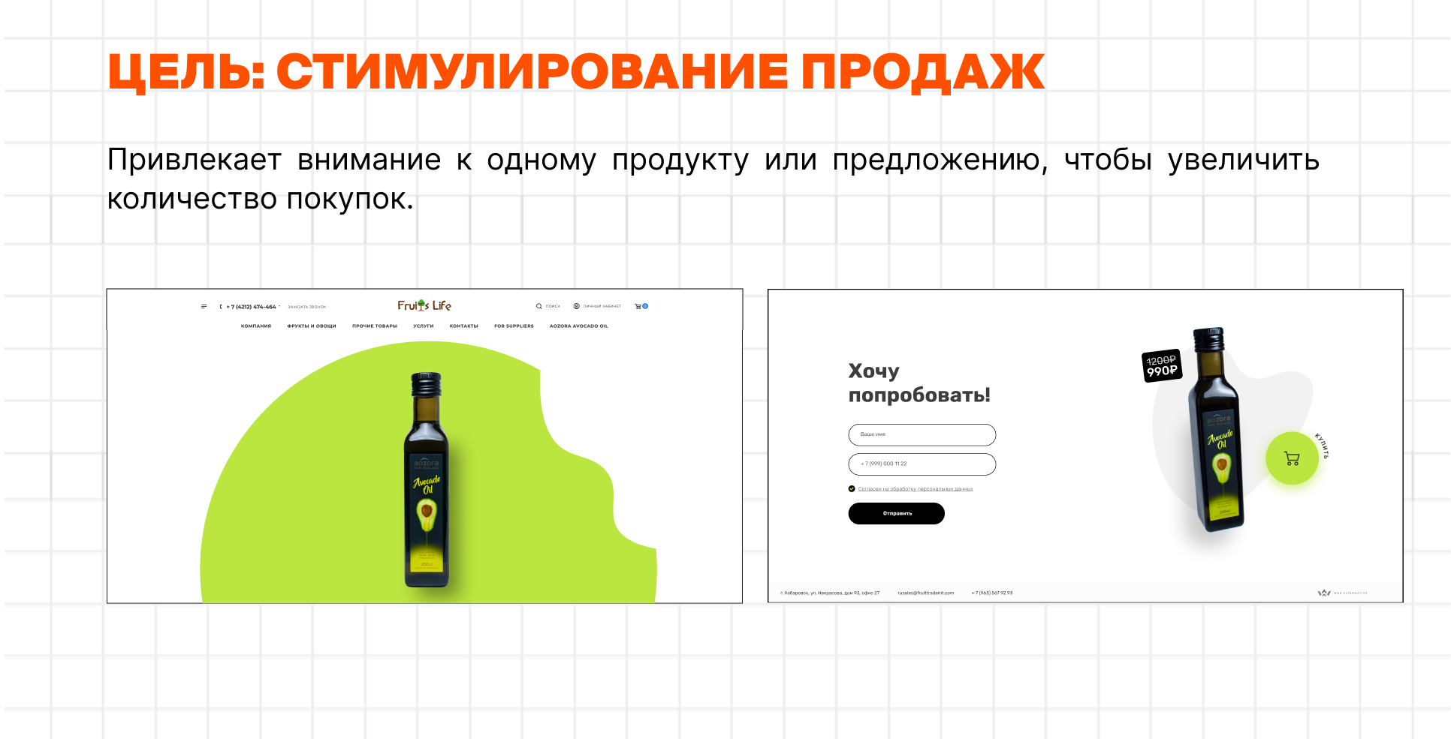The height and width of the screenshot is (739, 1451).
Task: Click the rusales@fruittradeint.com email link
Action: 926,593
